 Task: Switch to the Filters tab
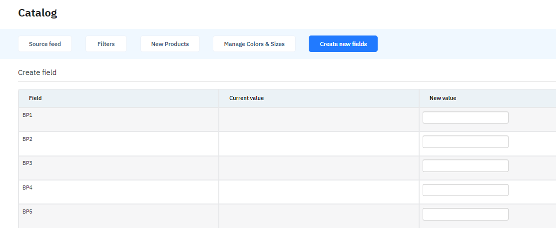pyautogui.click(x=106, y=44)
